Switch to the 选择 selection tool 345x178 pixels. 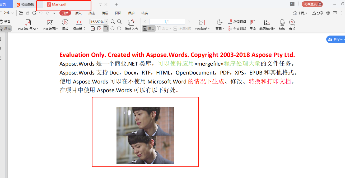click(5, 29)
